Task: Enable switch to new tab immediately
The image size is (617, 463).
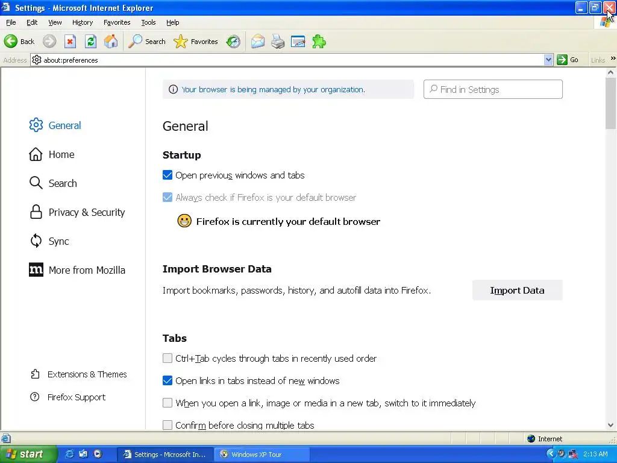Action: (168, 403)
